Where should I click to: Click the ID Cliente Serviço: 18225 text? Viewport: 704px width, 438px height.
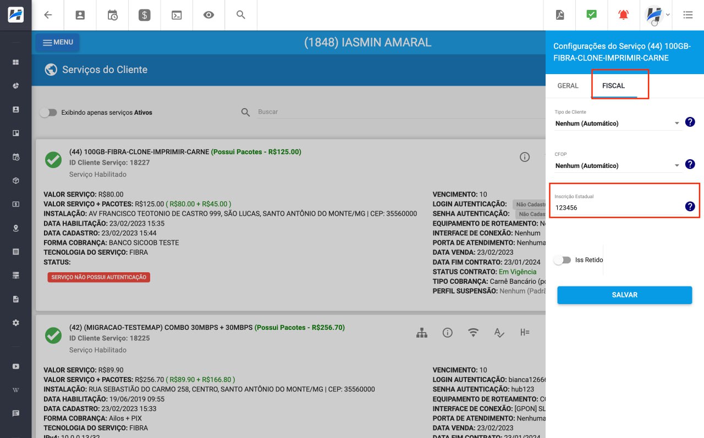109,339
